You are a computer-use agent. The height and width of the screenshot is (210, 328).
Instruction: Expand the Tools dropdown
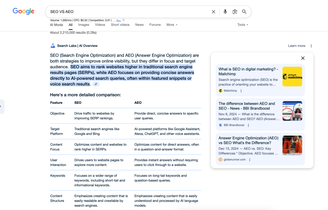coord(243,25)
